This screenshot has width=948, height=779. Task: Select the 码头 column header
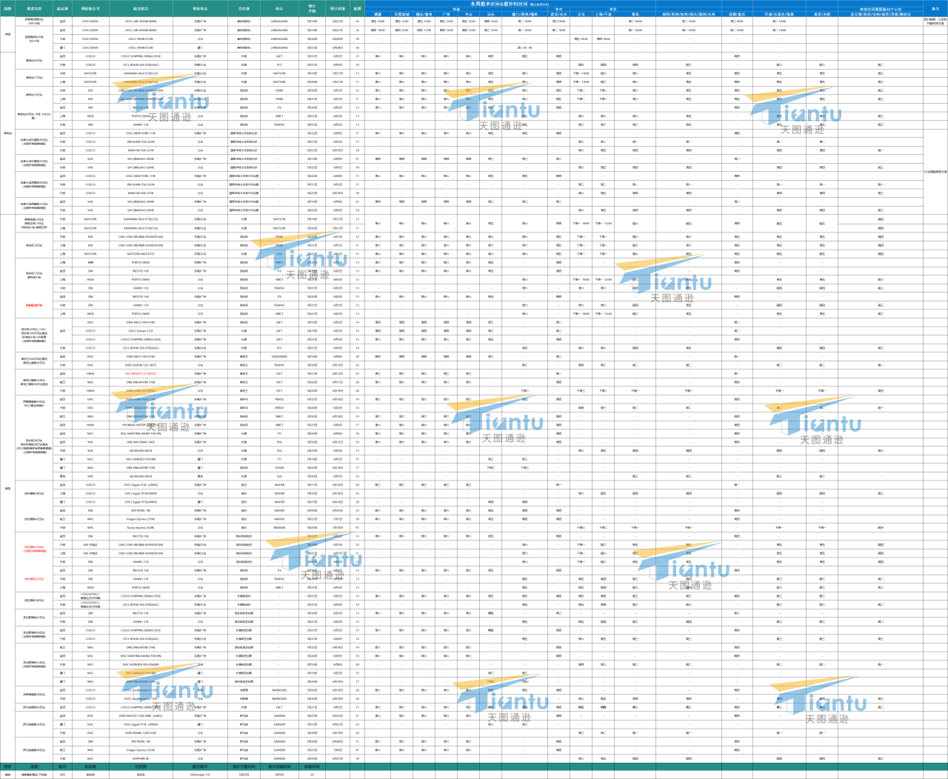click(279, 9)
